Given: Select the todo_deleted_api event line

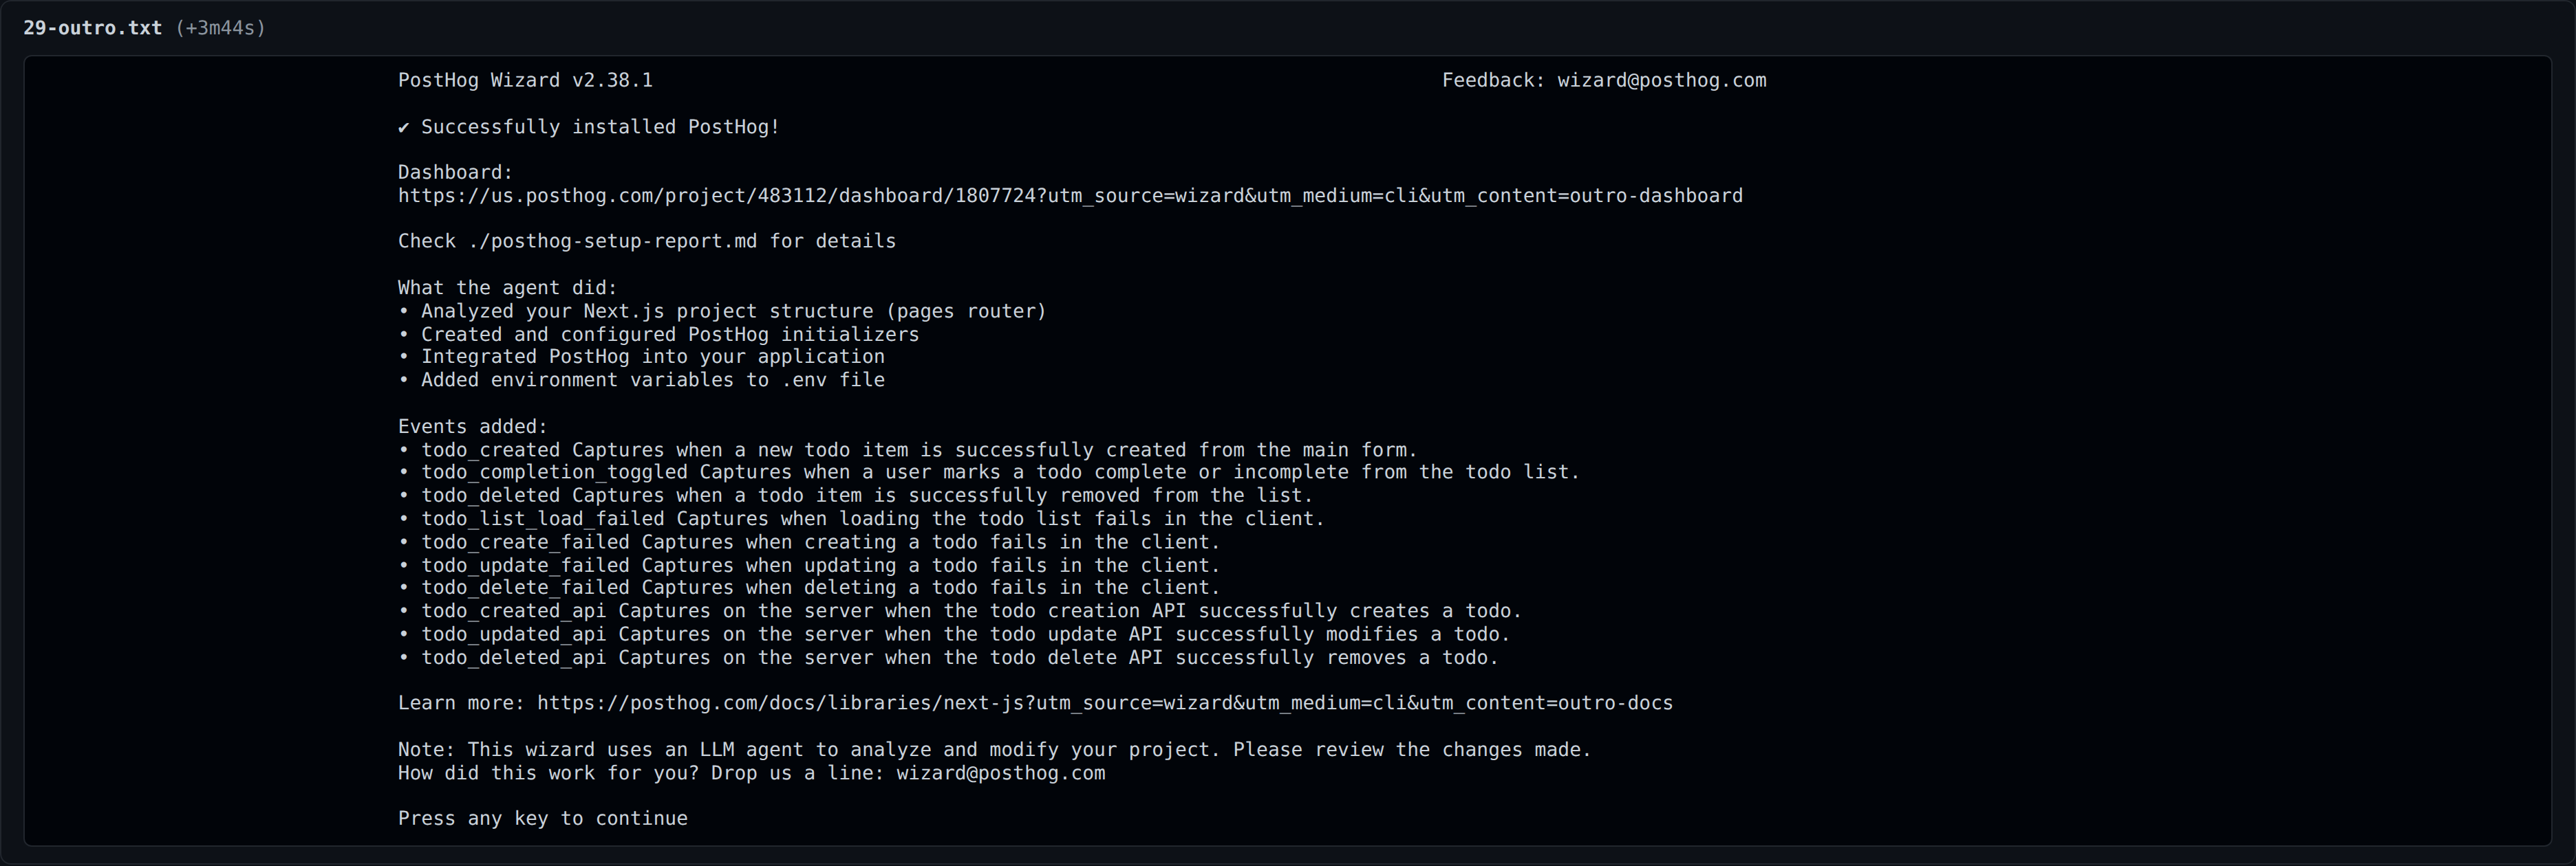Looking at the screenshot, I should (948, 658).
